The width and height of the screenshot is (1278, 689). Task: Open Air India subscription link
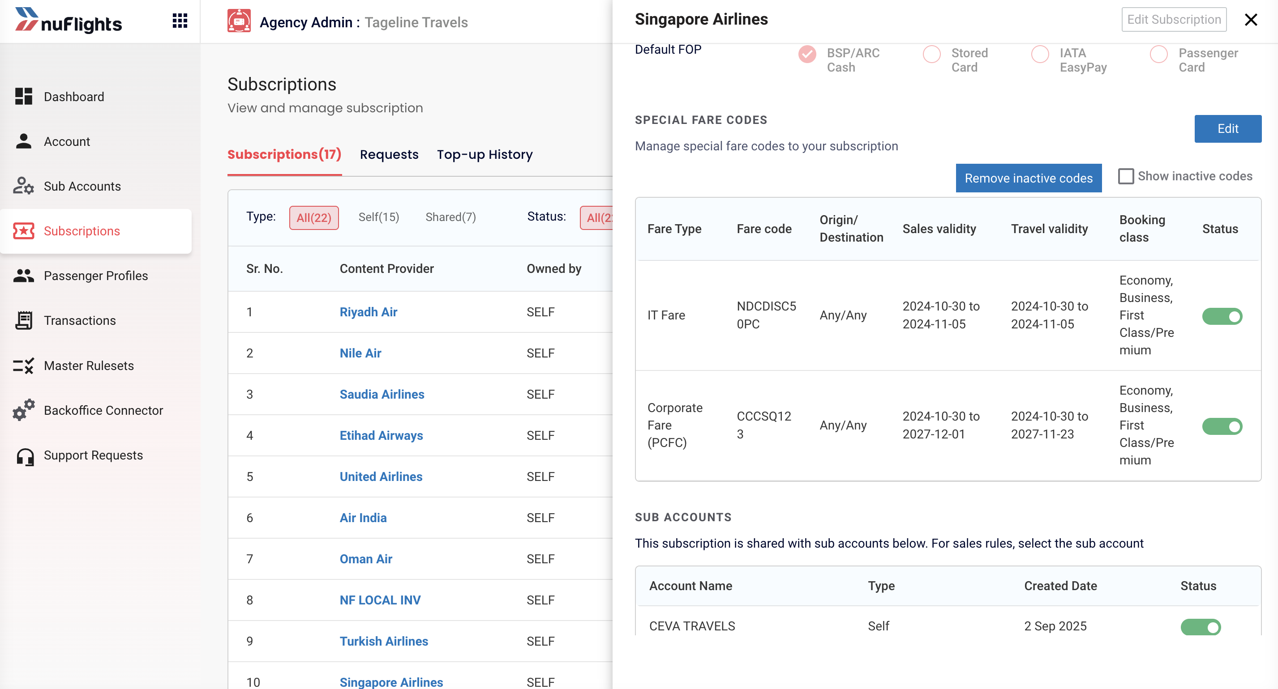click(x=363, y=518)
